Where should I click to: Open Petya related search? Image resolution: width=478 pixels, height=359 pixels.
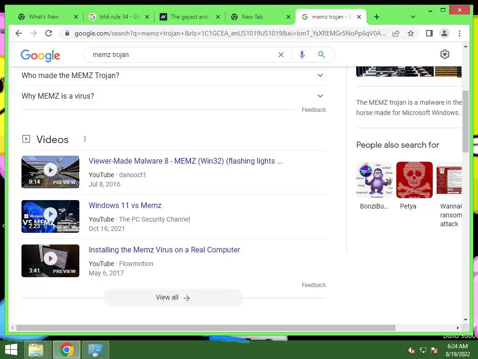(x=415, y=186)
